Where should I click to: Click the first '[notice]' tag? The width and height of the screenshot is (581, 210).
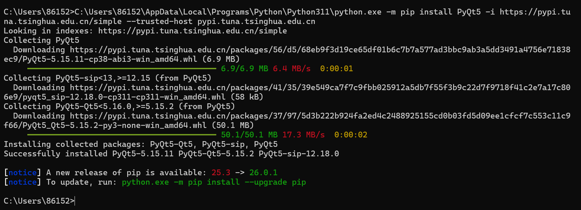23,173
